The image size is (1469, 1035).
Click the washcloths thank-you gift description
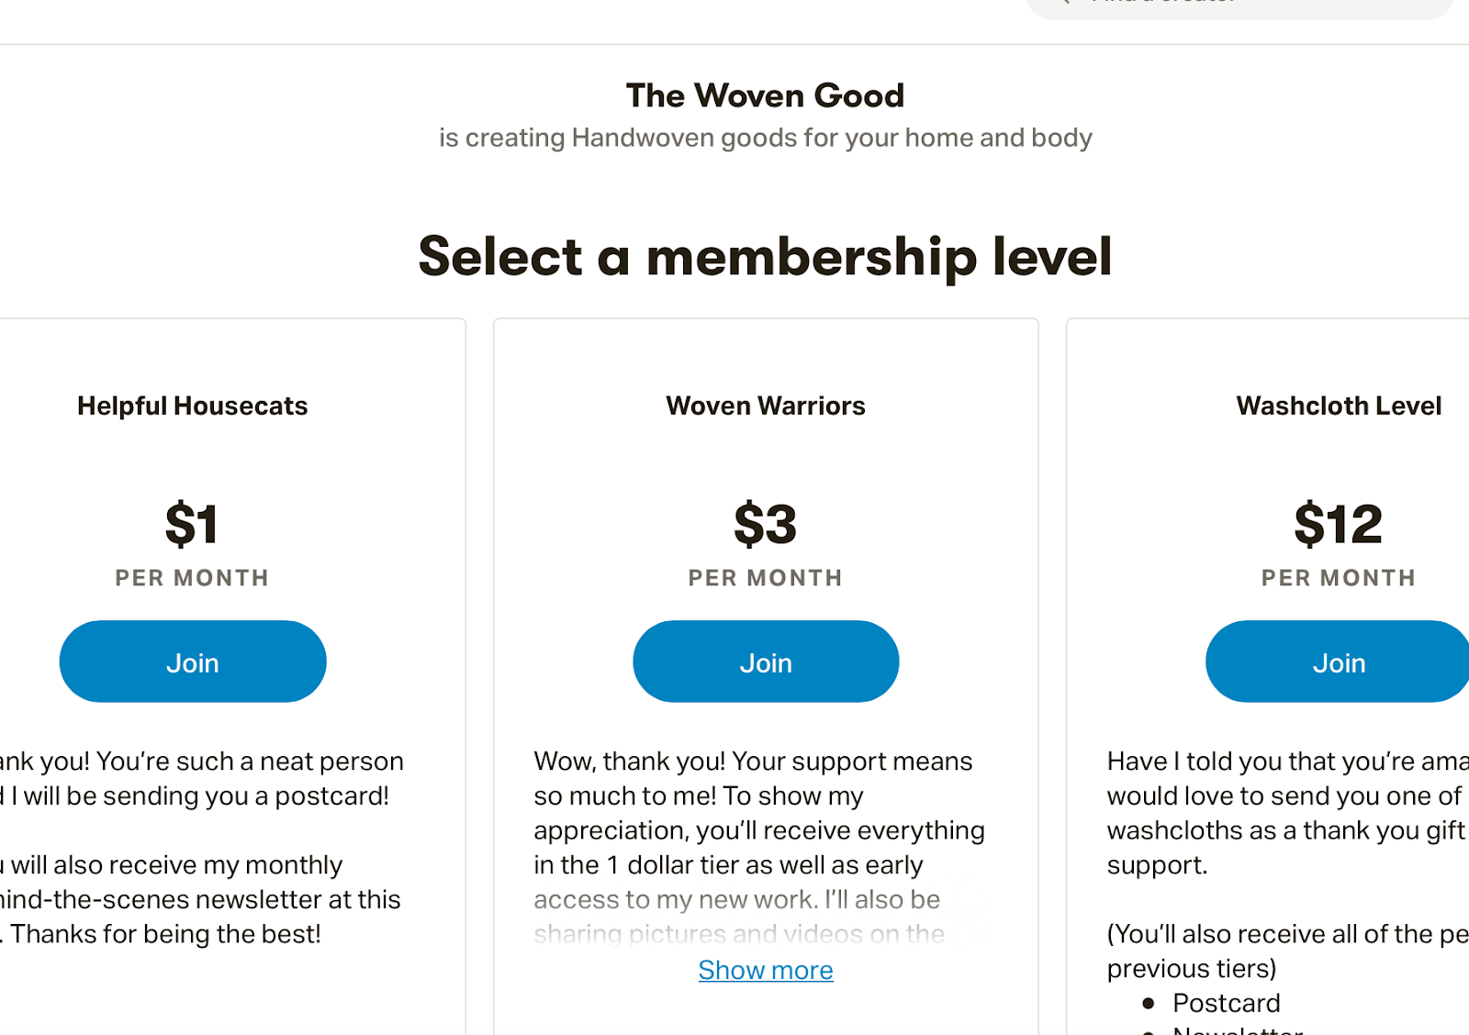click(1285, 813)
